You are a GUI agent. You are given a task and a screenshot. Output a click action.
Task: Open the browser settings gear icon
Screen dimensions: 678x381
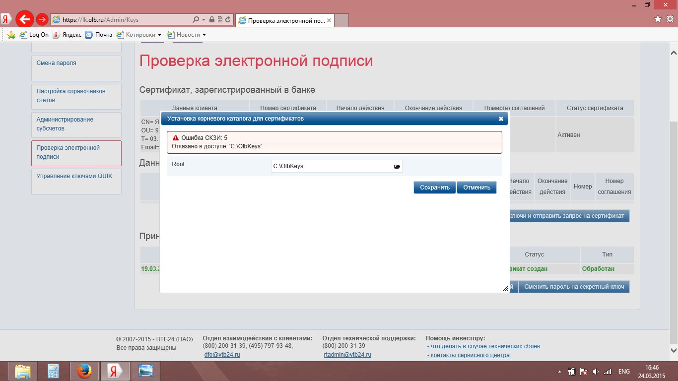point(670,19)
